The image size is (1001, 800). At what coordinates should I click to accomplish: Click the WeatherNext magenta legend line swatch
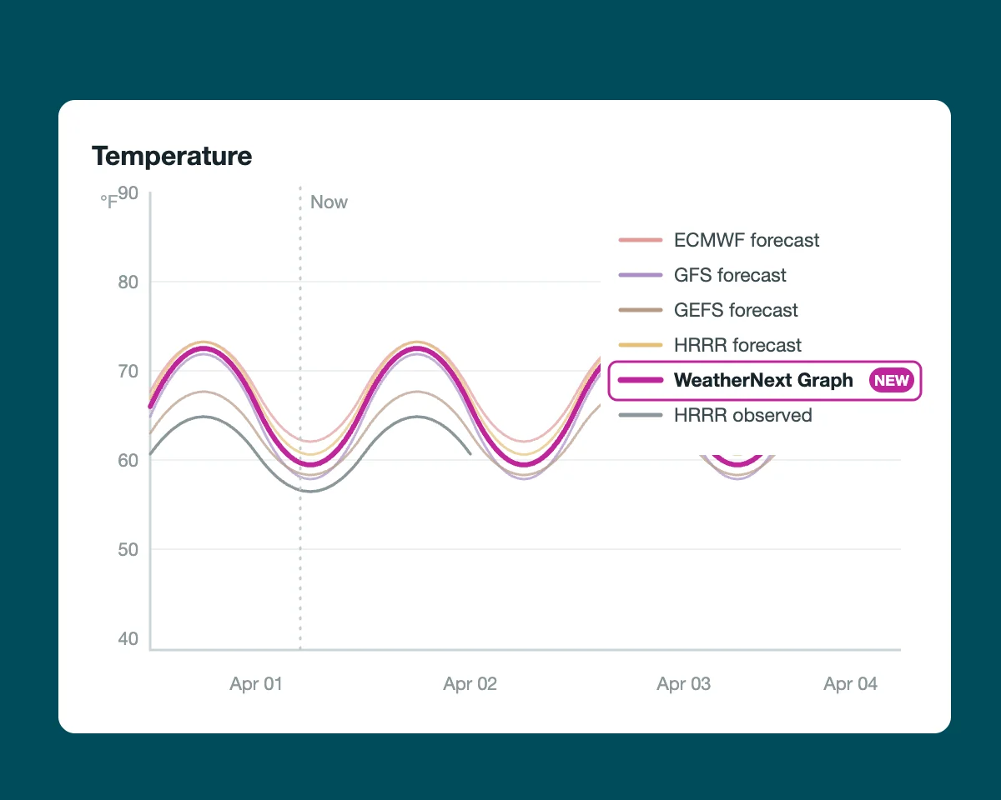640,381
